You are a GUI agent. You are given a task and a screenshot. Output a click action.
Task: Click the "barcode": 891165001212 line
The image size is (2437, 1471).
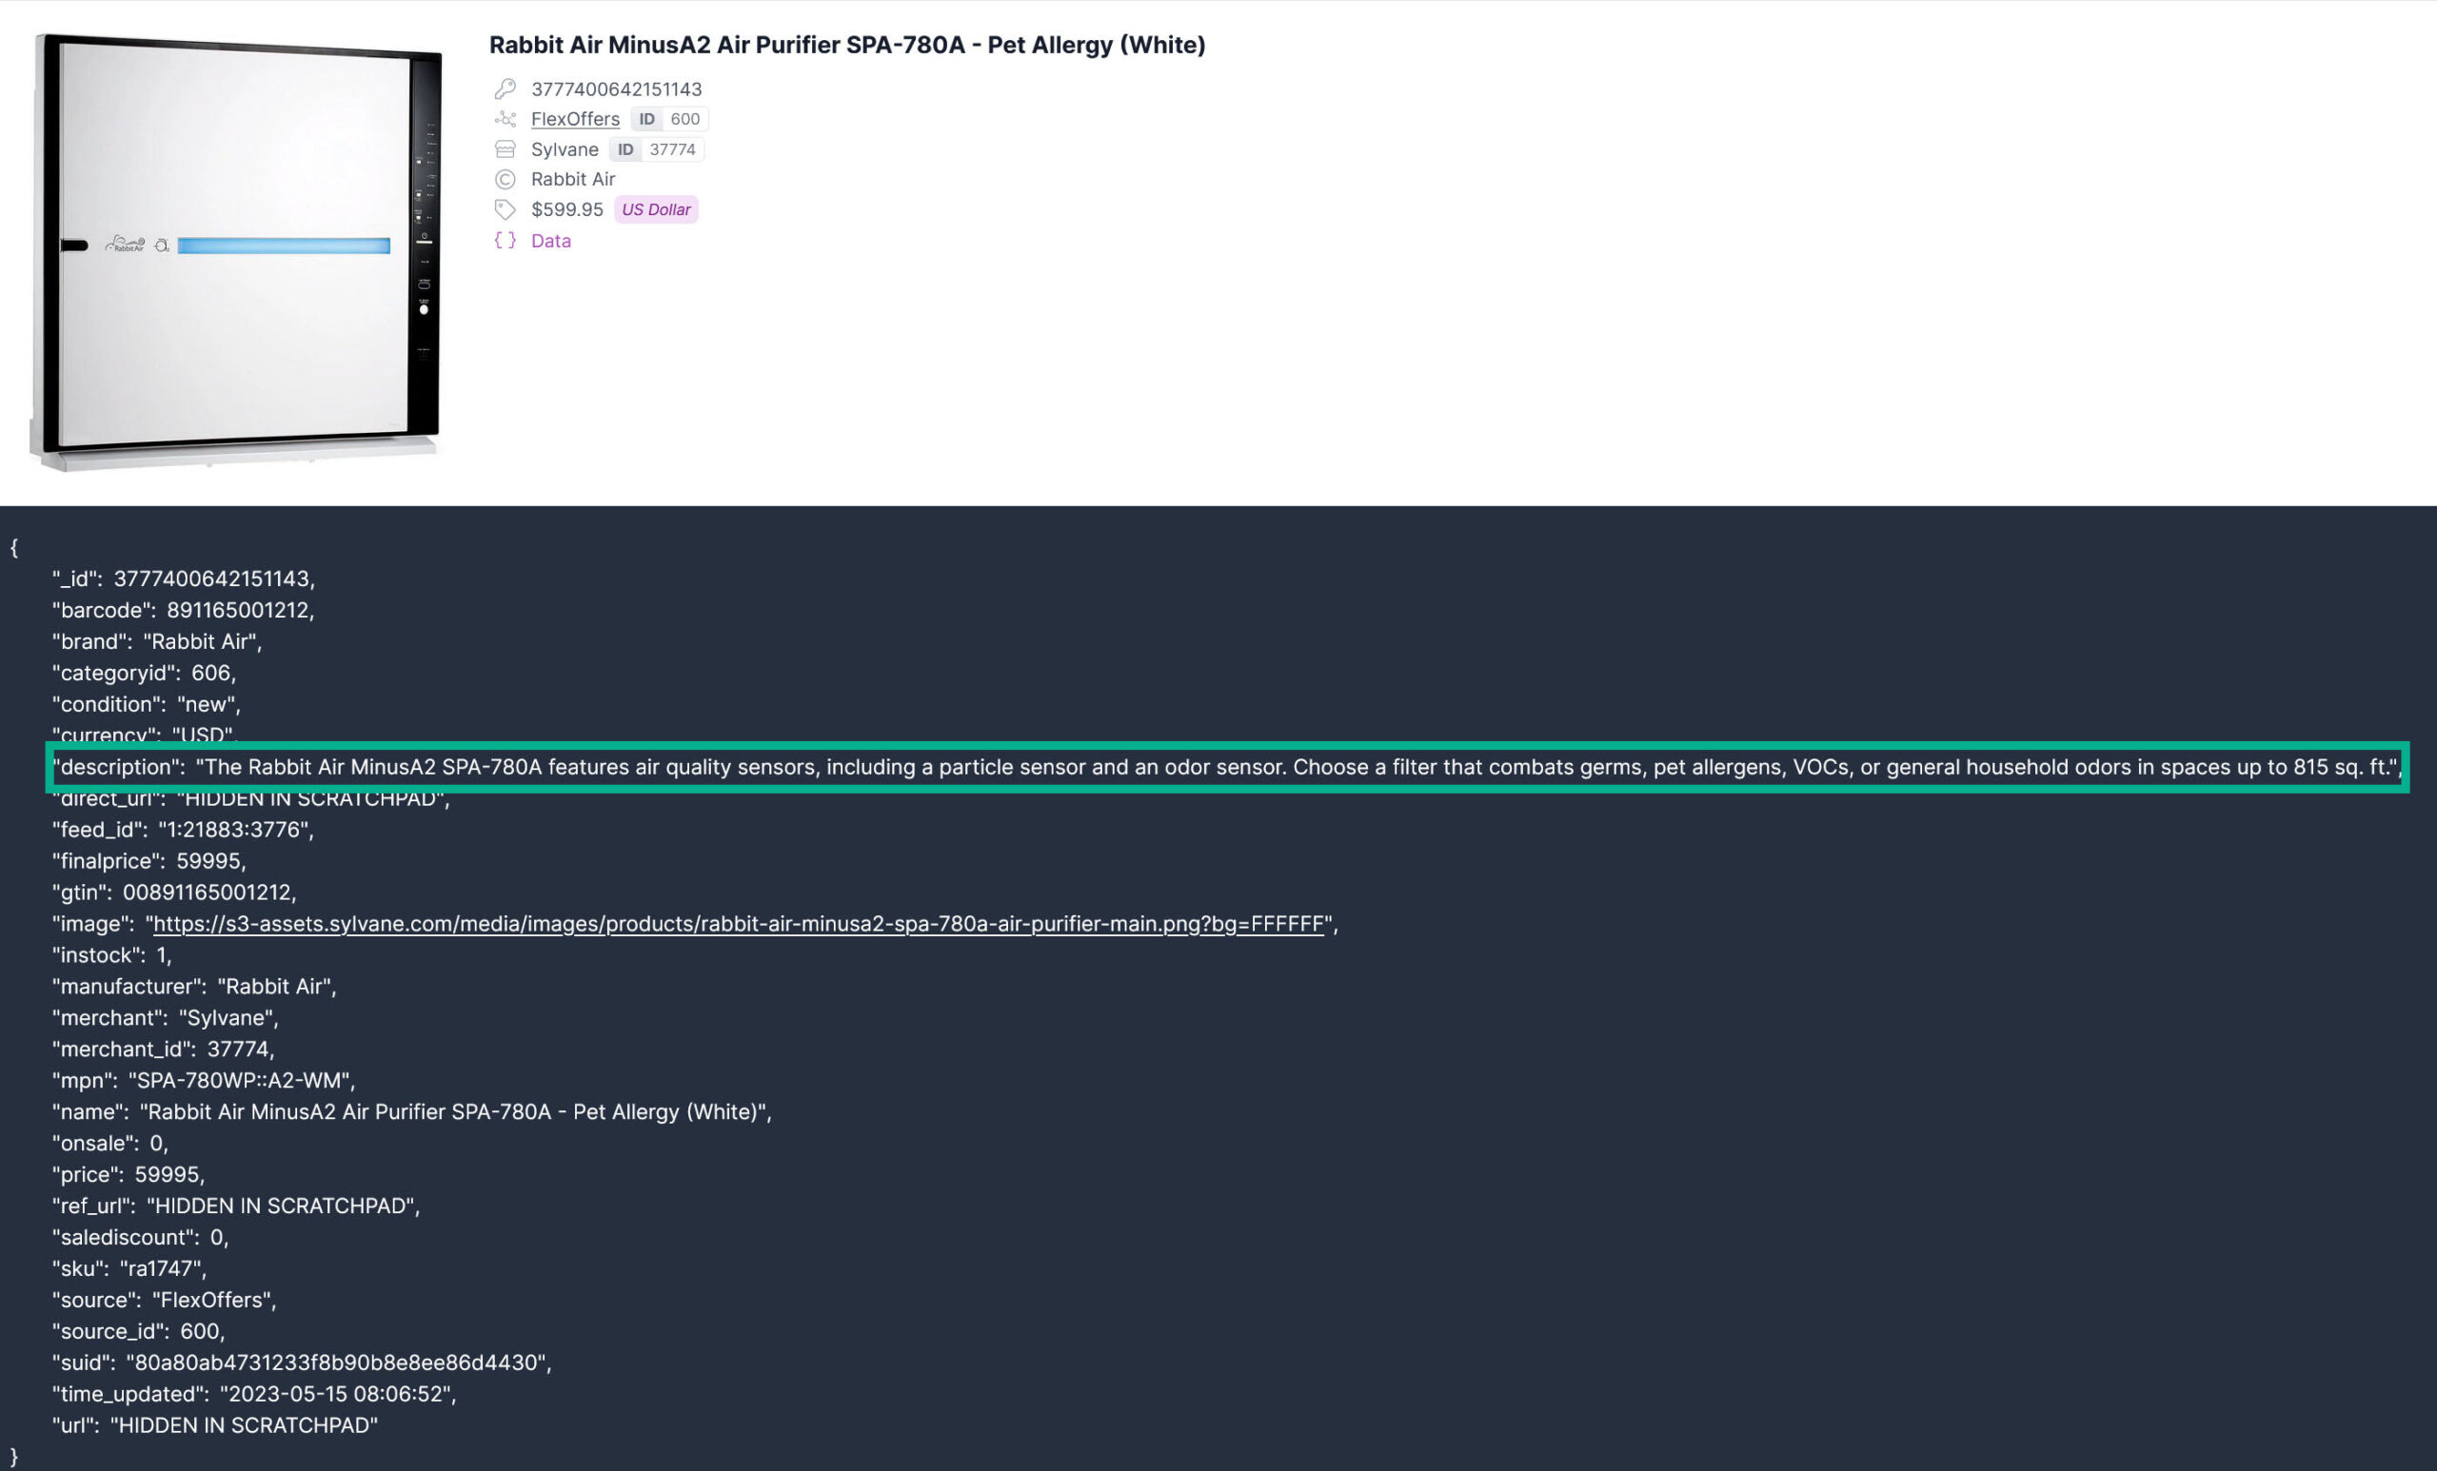click(x=183, y=610)
